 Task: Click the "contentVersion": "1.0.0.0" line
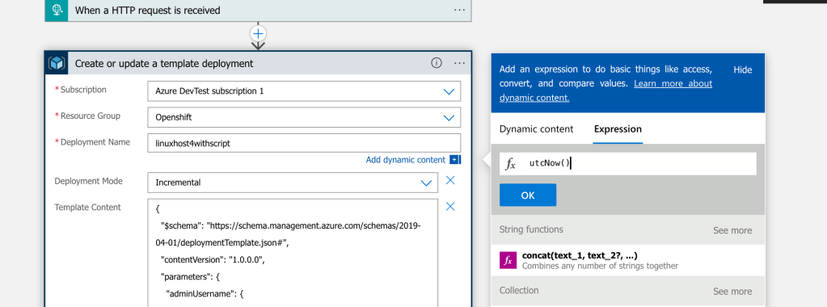(212, 260)
